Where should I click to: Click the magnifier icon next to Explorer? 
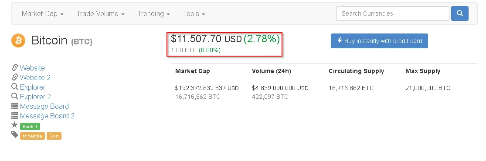click(x=14, y=87)
